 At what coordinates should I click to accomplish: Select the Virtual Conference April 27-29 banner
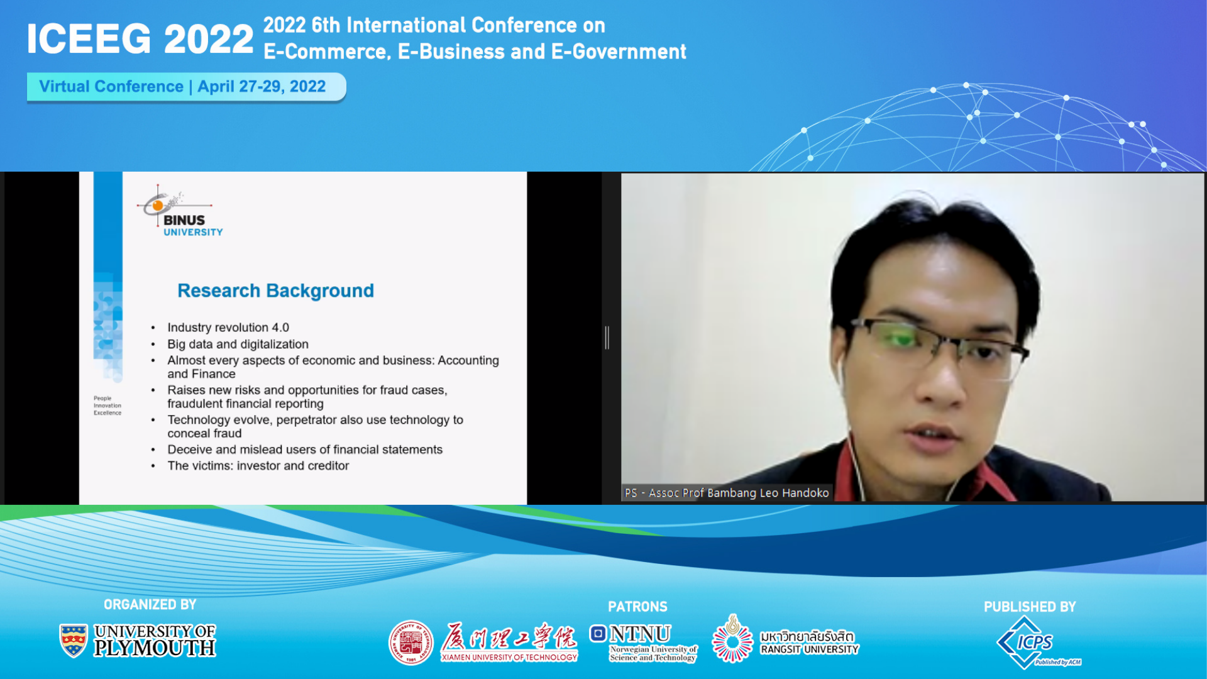(184, 86)
